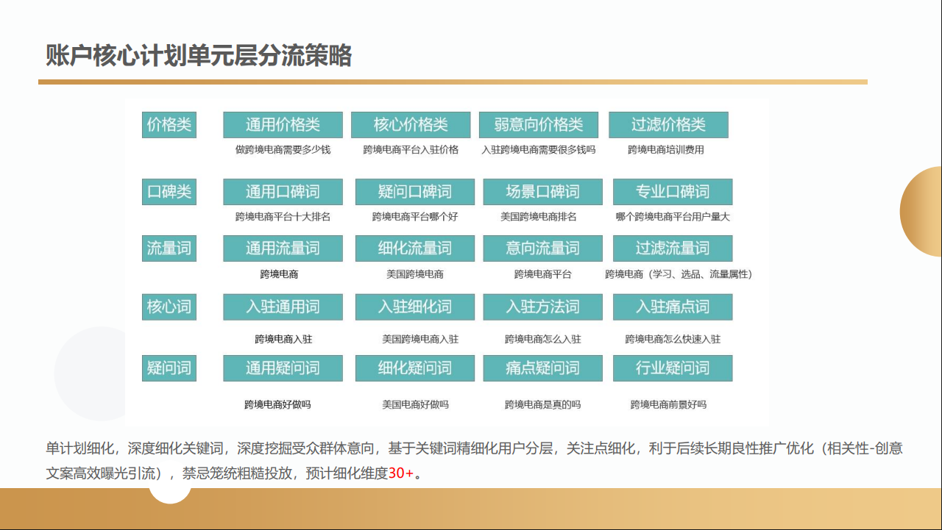Select the text 美国跨境电商 under 细化流量词

415,274
